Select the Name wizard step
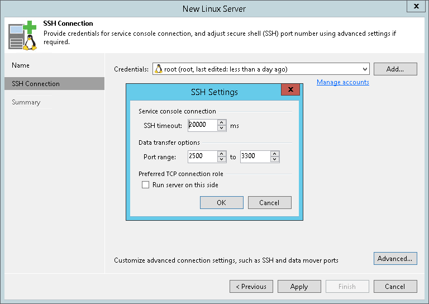 point(21,65)
